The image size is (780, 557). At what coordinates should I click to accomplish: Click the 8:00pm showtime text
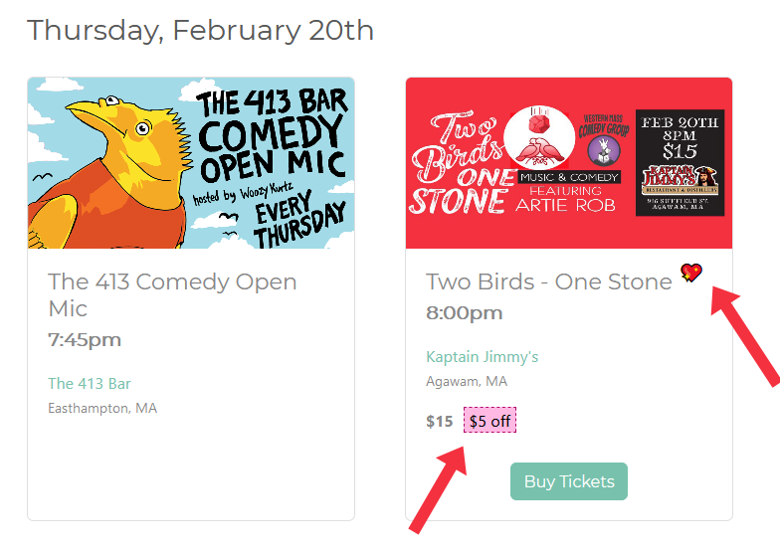[x=464, y=313]
